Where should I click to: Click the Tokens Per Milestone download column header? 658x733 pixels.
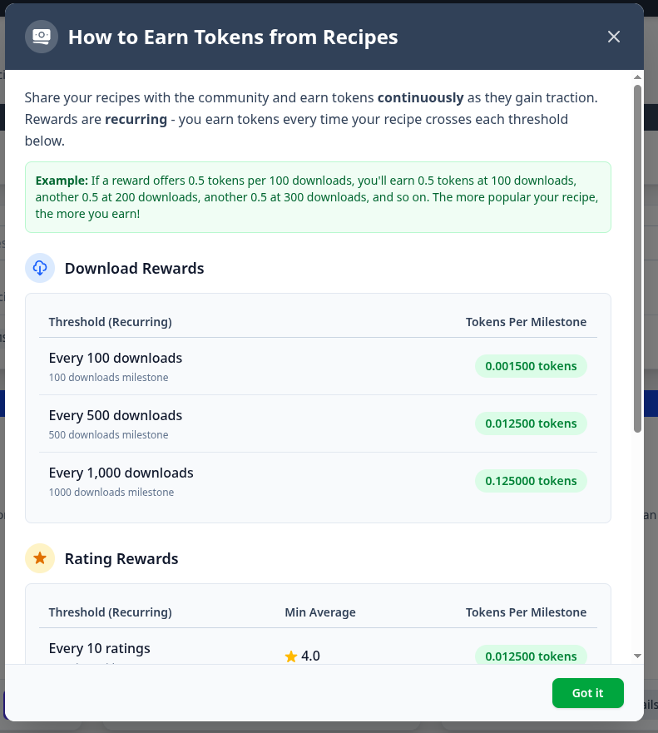coord(526,322)
